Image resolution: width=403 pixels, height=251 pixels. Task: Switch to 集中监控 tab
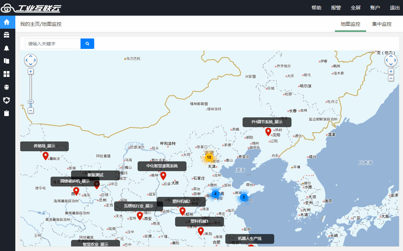(x=382, y=24)
